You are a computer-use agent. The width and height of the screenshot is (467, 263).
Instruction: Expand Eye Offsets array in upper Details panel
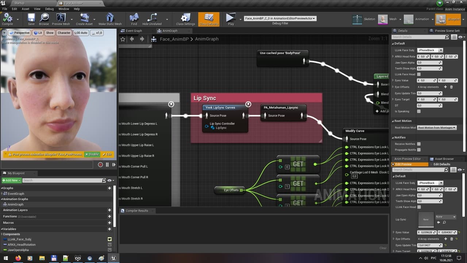point(393,87)
